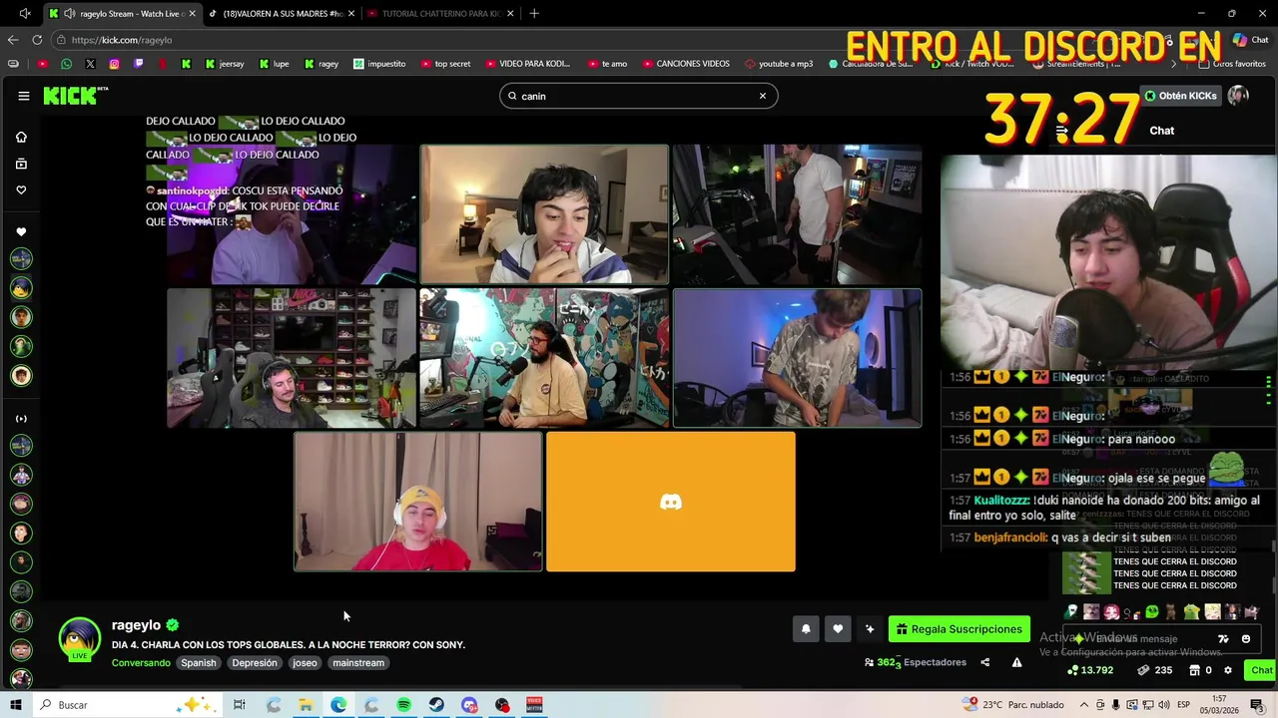
Task: Open the 'ragey' bookmark
Action: pyautogui.click(x=321, y=64)
